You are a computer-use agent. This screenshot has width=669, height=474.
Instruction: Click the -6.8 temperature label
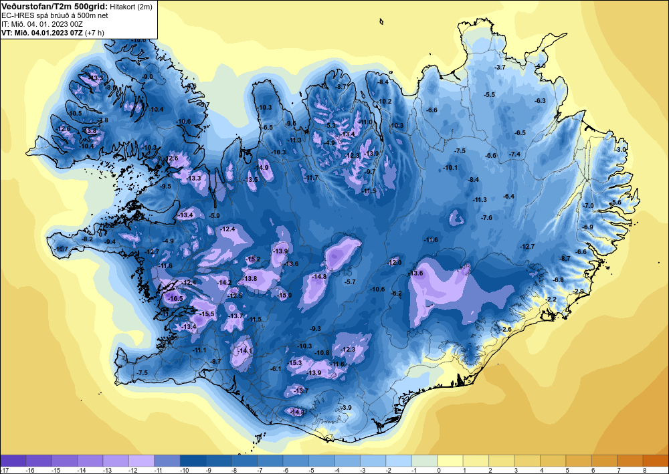click(x=558, y=280)
